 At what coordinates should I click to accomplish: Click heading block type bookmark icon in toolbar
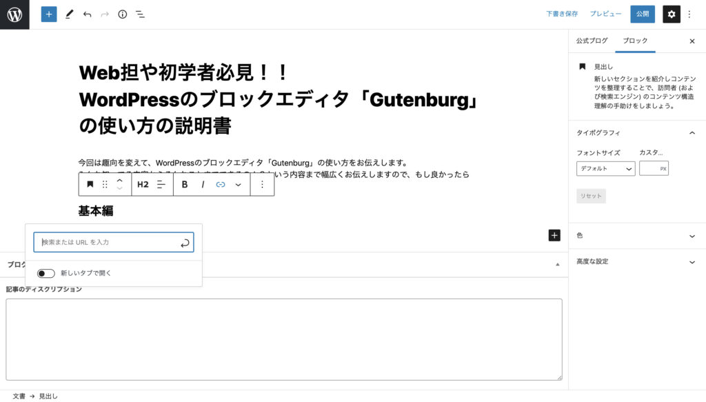90,184
